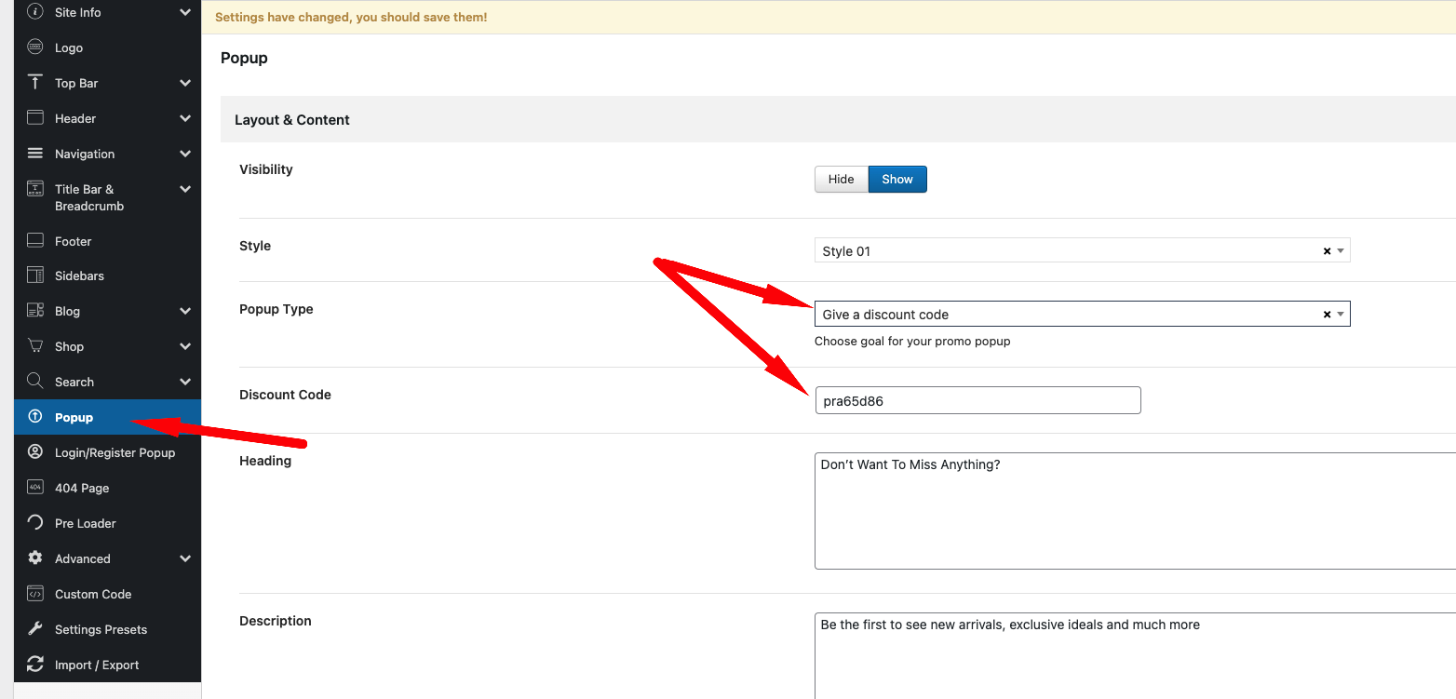Click the Sidebars icon in menu
This screenshot has height=699, width=1456.
coord(35,276)
